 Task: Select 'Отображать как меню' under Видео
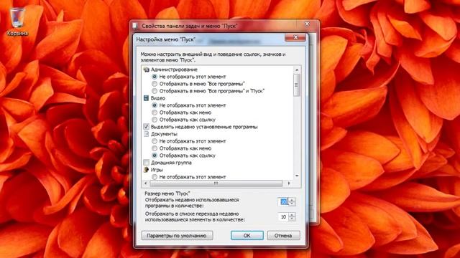click(x=155, y=113)
